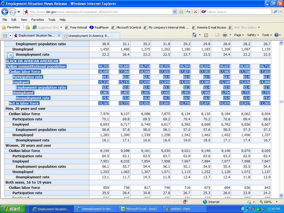Click the privacy report blocked-eye status icon
The width and height of the screenshot is (284, 213).
click(185, 202)
